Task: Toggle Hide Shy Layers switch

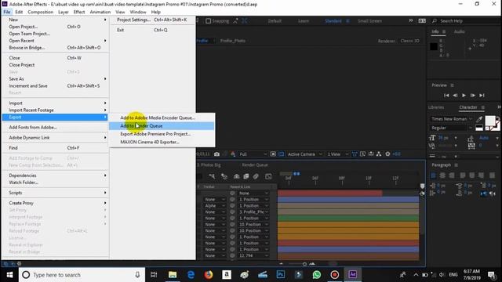Action: pos(237,176)
